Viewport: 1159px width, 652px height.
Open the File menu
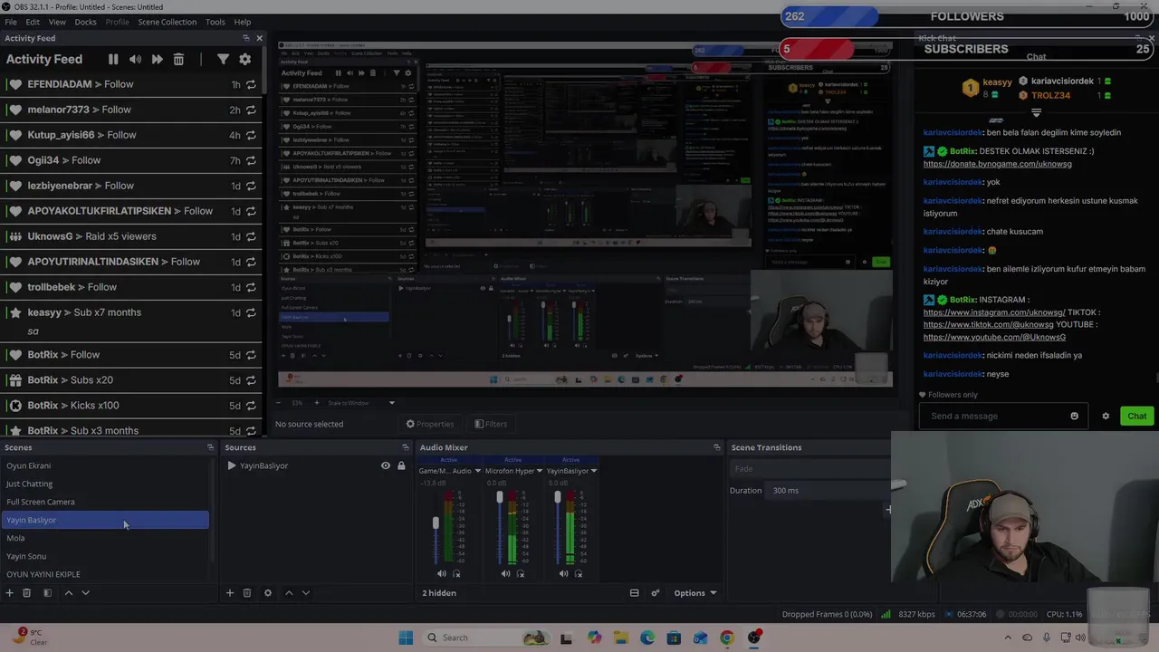coord(11,22)
